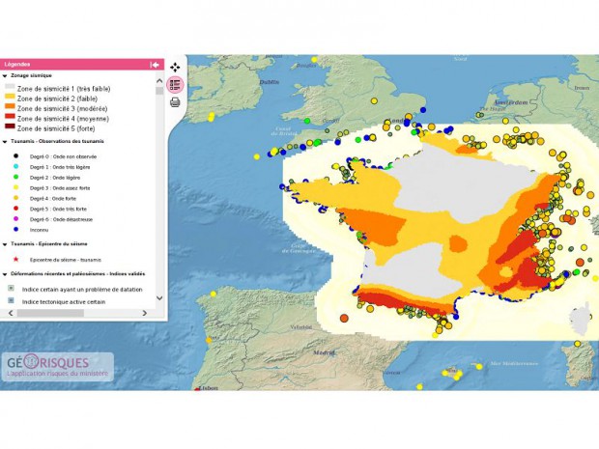Click 'Zone de sismicité 4 (moyenne)' text
599x449 pixels.
tap(63, 119)
